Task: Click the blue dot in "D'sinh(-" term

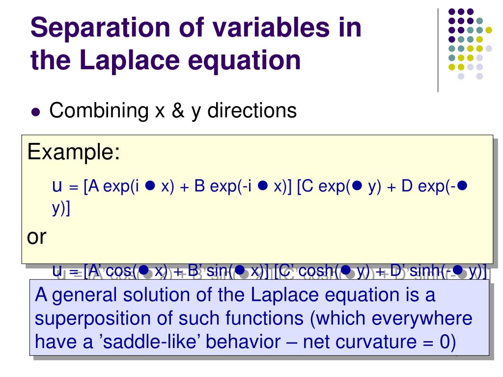Action: [457, 270]
